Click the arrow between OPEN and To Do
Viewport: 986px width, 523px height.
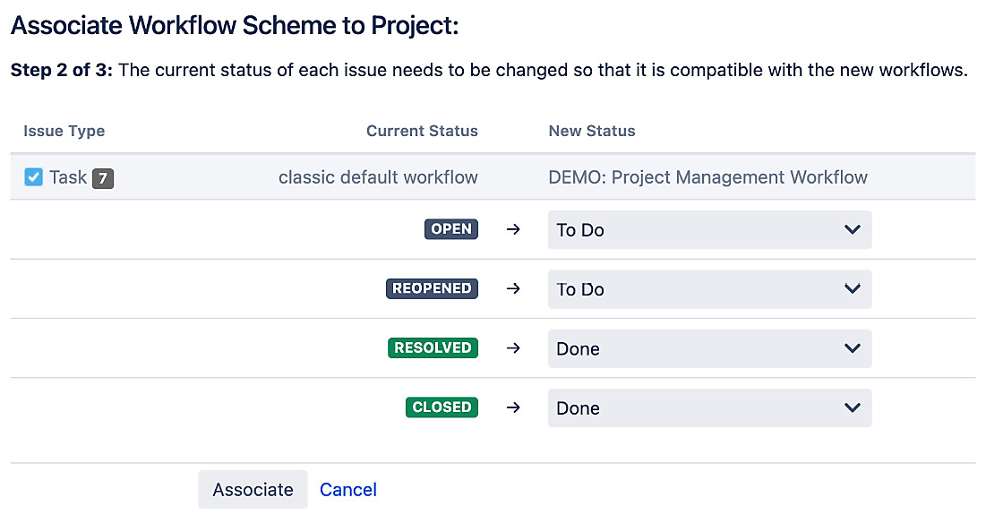tap(512, 229)
